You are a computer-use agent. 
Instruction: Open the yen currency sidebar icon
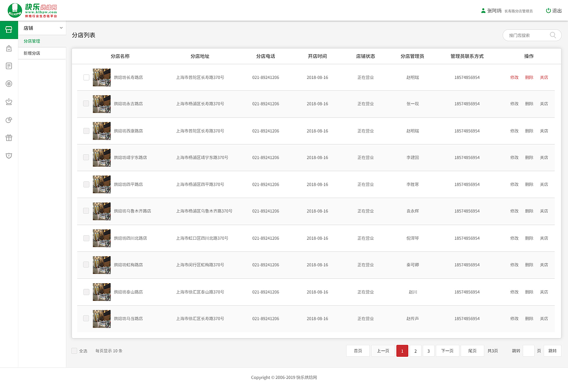[9, 84]
